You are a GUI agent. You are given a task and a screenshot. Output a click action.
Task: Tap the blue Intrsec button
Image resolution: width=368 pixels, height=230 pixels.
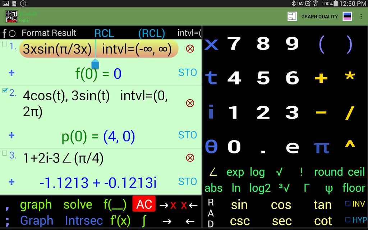[84, 221]
